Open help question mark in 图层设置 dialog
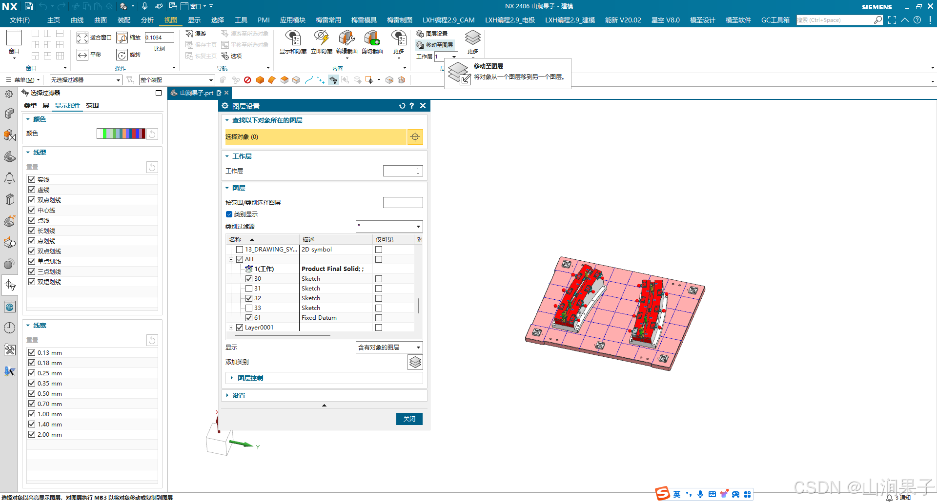The image size is (937, 503). 412,106
